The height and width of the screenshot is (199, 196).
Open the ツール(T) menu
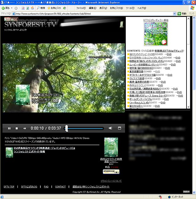point(130,8)
